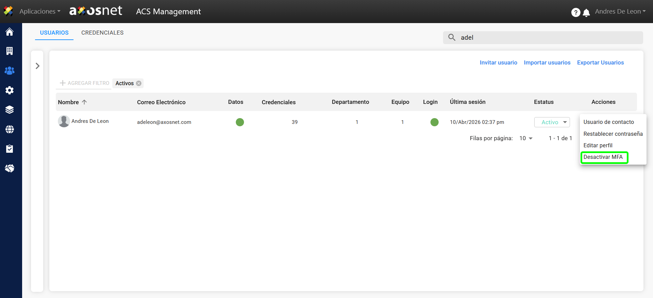The width and height of the screenshot is (653, 298).
Task: Click the Invitar usuario link
Action: [498, 62]
